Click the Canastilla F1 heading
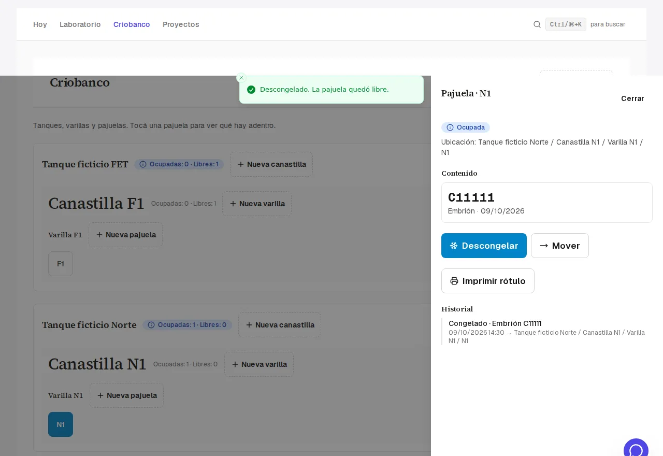The height and width of the screenshot is (456, 663). (96, 204)
